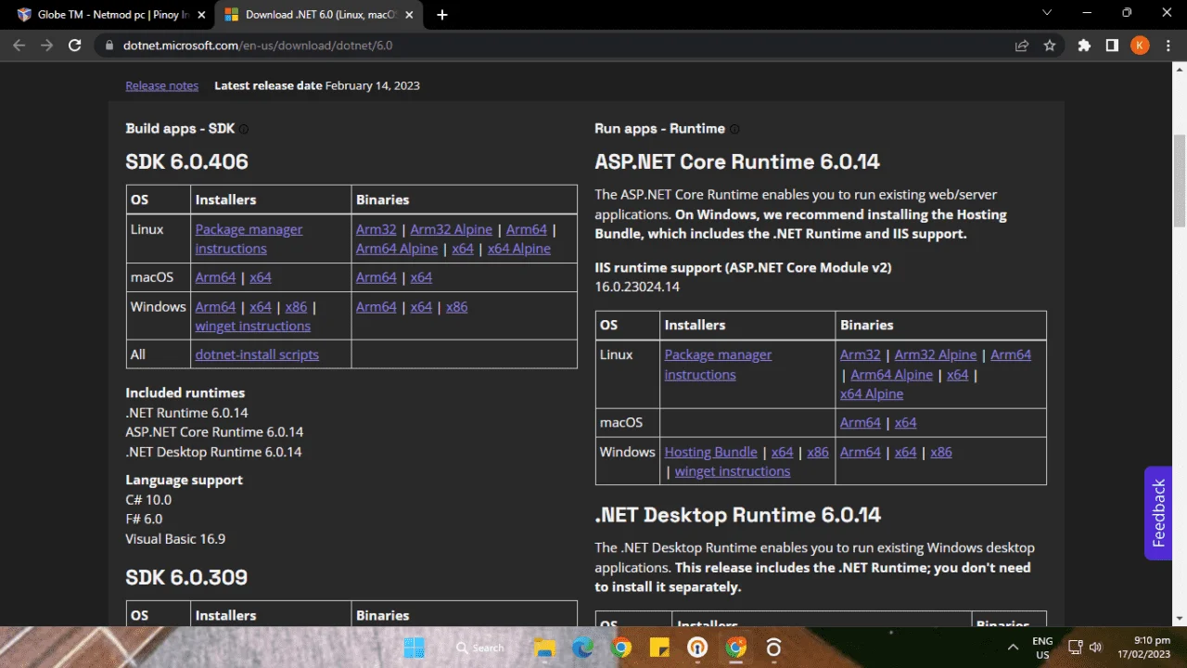The width and height of the screenshot is (1187, 668).
Task: Download SDK 6.0.406 Windows x86 installer
Action: 296,307
